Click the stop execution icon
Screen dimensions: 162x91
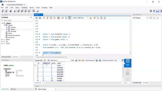click(x=54, y=18)
